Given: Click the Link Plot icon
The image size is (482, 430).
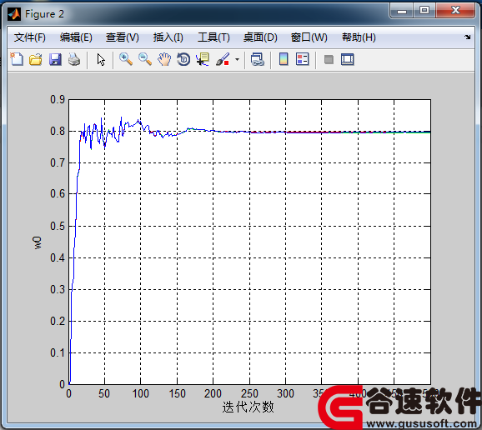Looking at the screenshot, I should coord(258,59).
